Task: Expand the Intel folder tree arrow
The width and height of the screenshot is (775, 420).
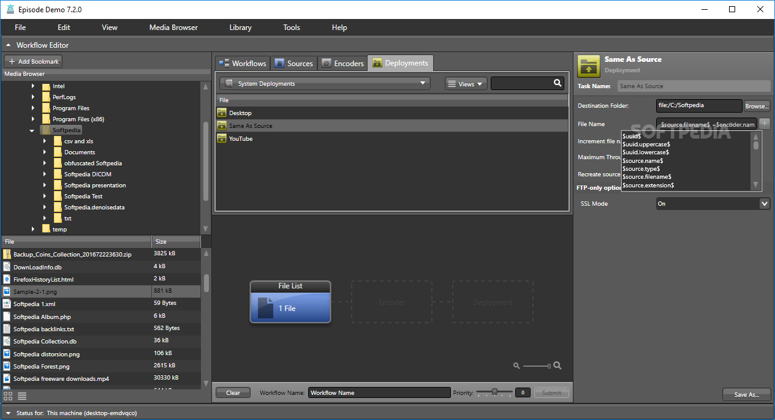Action: tap(33, 86)
